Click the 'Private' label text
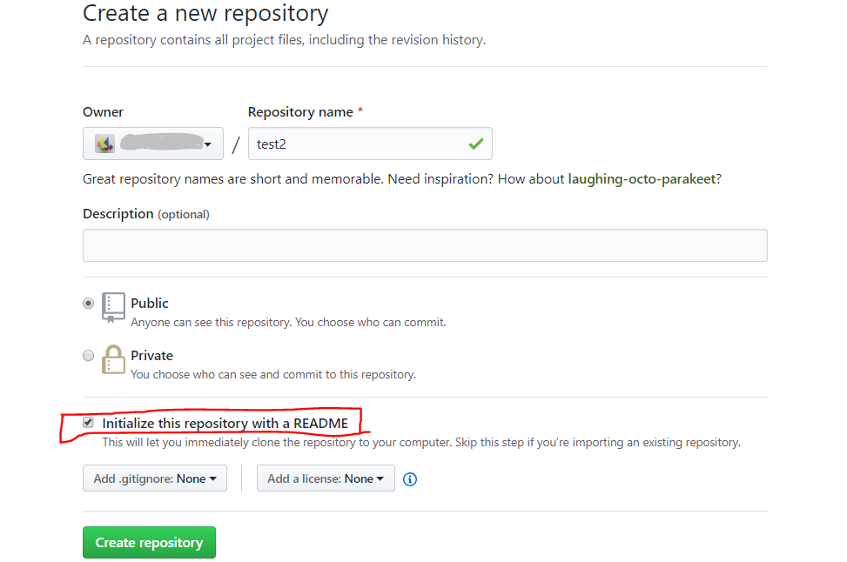This screenshot has height=562, width=847. [151, 356]
